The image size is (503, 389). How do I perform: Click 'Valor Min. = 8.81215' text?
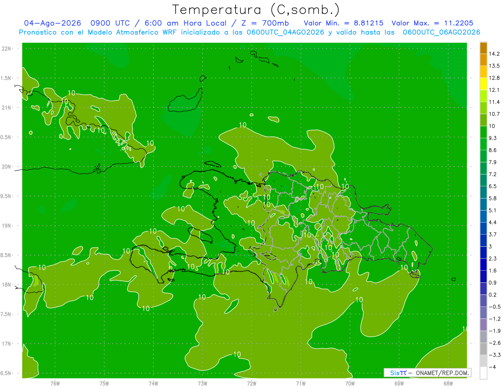click(x=343, y=23)
